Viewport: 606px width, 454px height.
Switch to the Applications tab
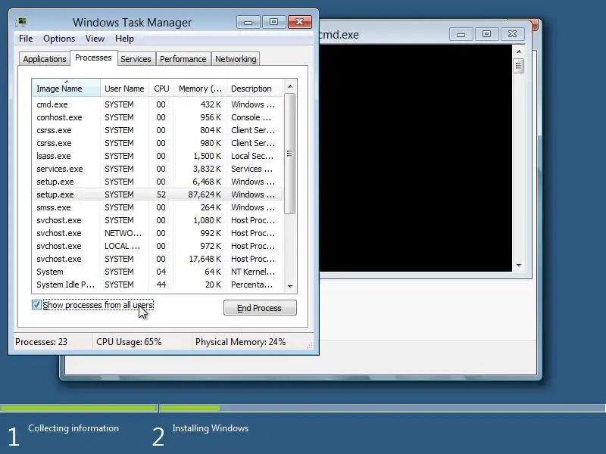click(45, 59)
